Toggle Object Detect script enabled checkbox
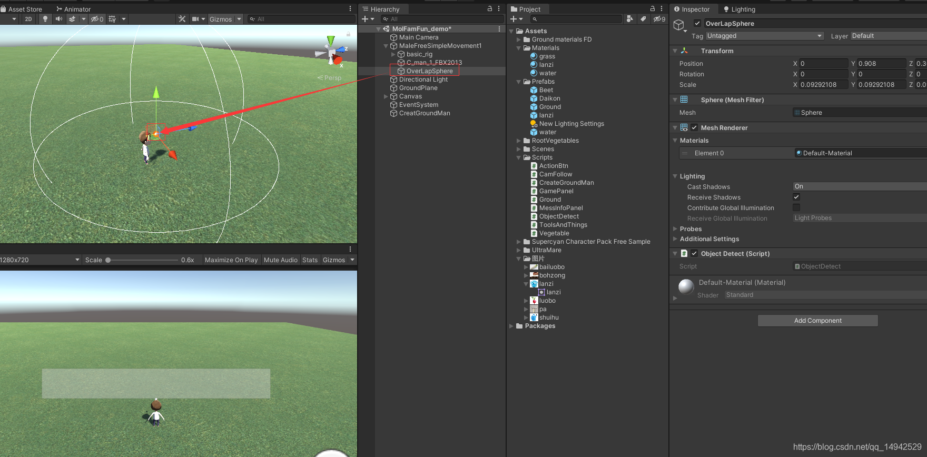Screen dimensions: 927x457 (694, 253)
